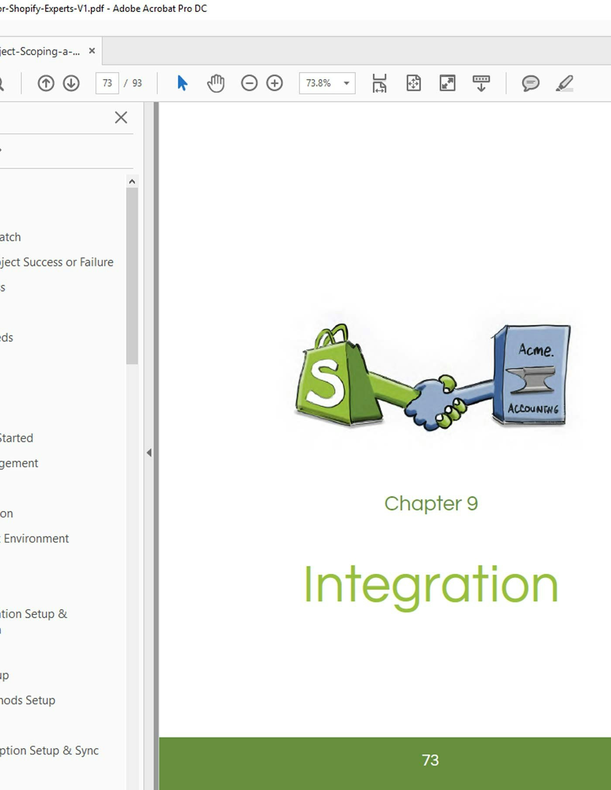Click page number 73 in the footer
This screenshot has height=790, width=611.
click(430, 760)
